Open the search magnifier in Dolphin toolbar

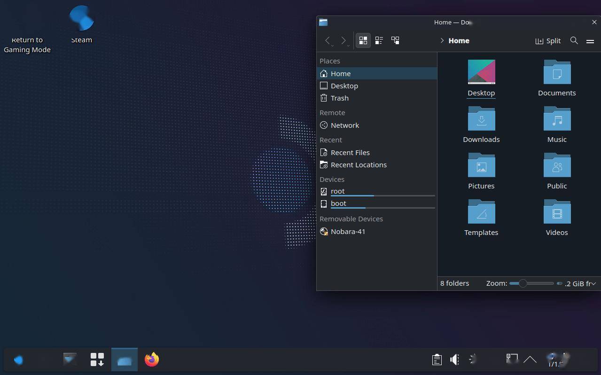574,40
